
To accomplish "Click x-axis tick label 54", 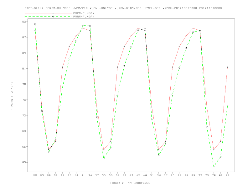I will point(159,175).
